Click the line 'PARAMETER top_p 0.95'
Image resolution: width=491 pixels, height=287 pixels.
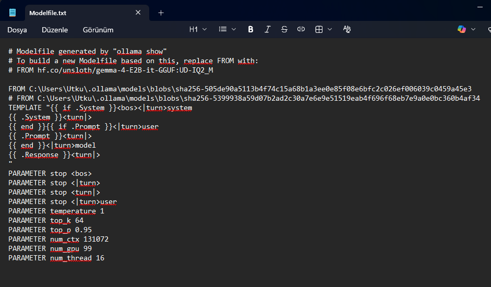coord(50,230)
